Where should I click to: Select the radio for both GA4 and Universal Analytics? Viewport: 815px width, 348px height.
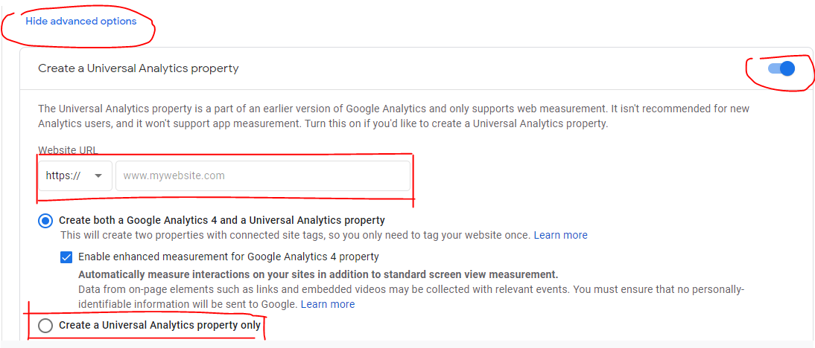[45, 221]
